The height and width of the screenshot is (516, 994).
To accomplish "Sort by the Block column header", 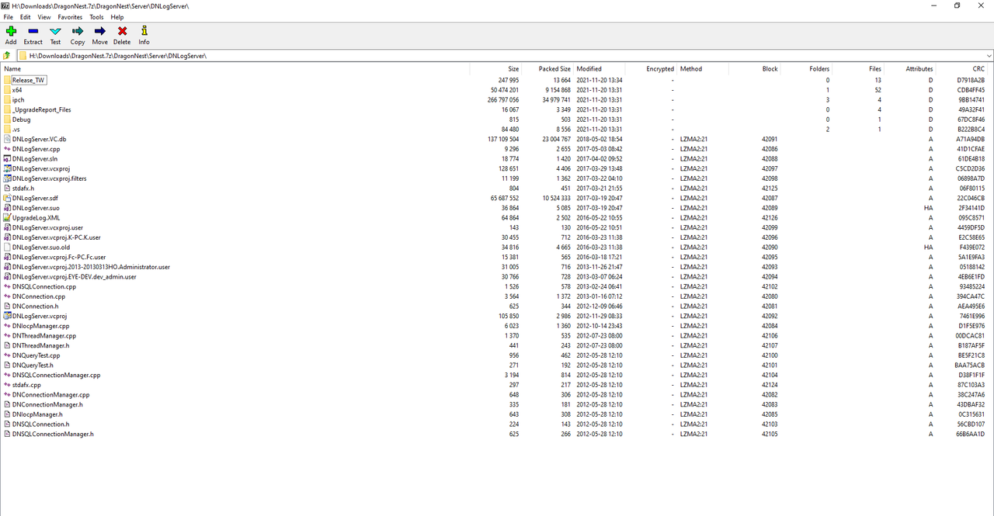I will [754, 69].
